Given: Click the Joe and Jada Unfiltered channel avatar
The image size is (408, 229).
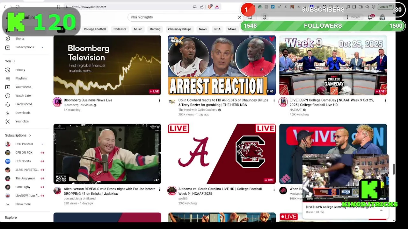Looking at the screenshot, I should (x=57, y=191).
